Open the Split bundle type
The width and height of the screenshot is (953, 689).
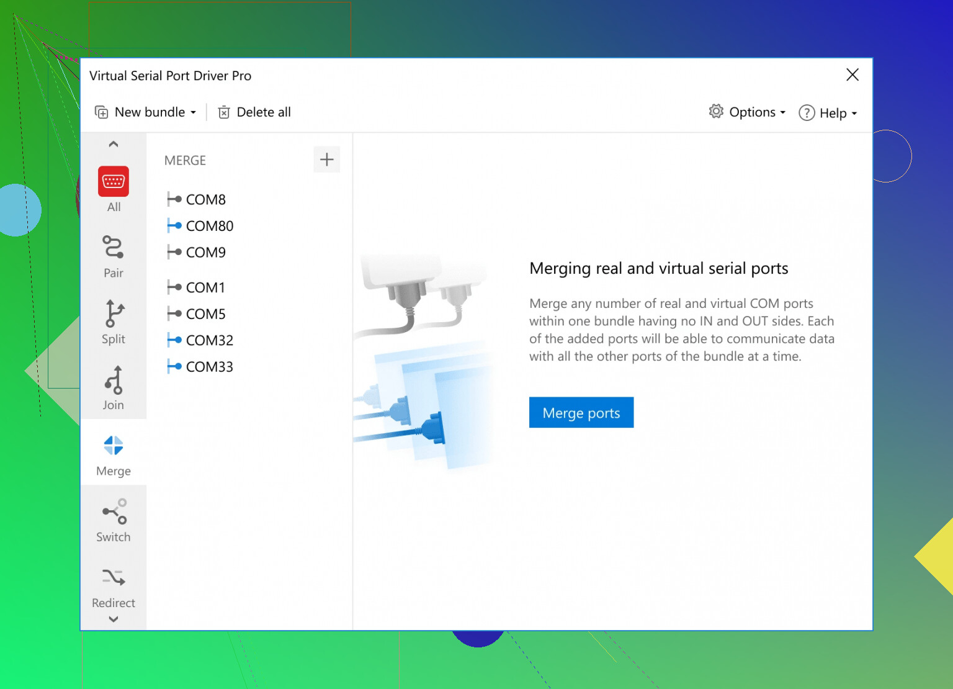click(x=114, y=322)
